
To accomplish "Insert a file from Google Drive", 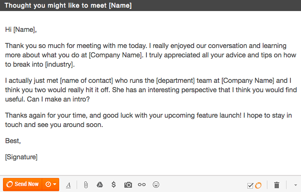I will (x=99, y=185).
